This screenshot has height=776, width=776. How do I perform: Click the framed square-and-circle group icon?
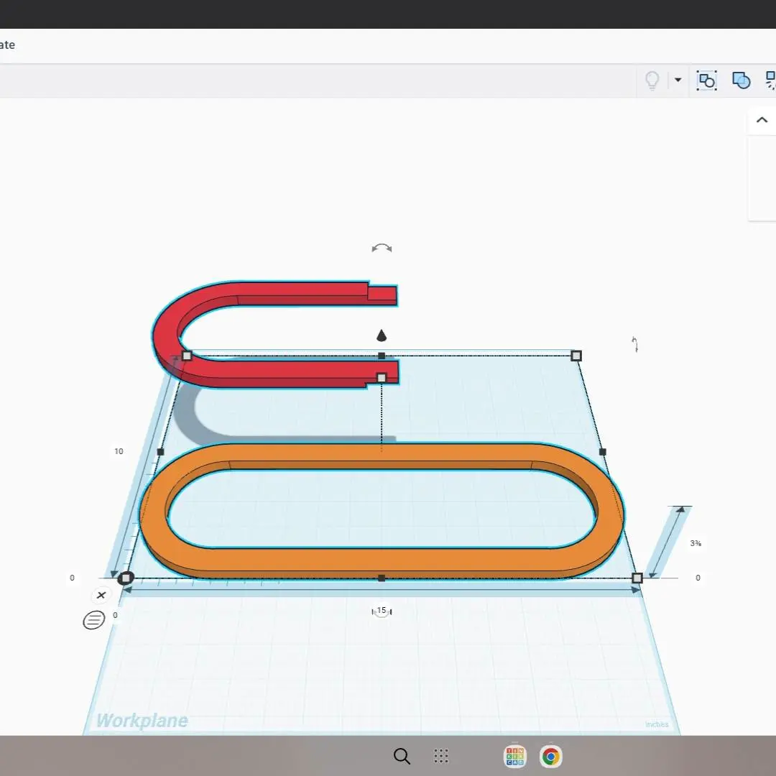point(707,80)
